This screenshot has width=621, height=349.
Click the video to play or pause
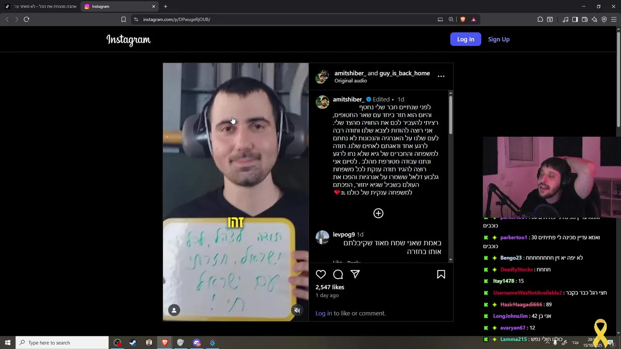[236, 192]
